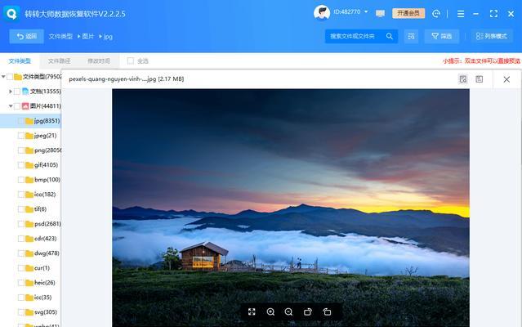Check the 图片(44811) checkbox

tap(17, 106)
